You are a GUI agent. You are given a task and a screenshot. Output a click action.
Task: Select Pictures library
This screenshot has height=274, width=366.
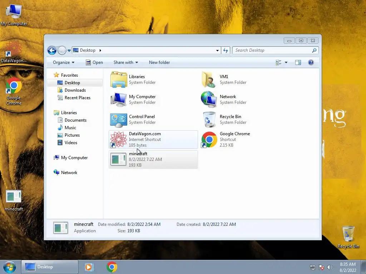[72, 135]
